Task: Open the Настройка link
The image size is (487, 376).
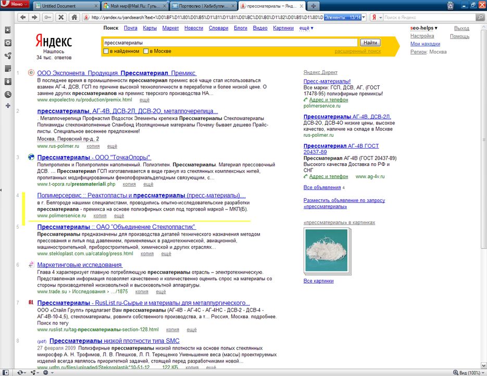Action: point(422,36)
